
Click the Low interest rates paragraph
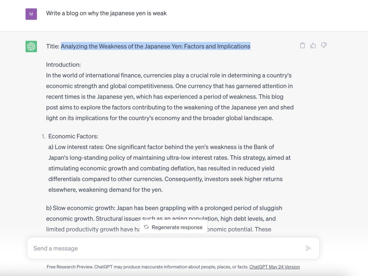[169, 168]
